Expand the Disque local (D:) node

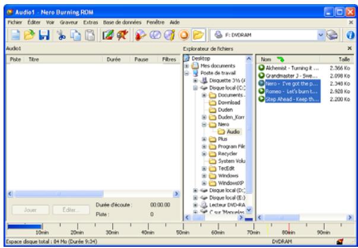(195, 190)
